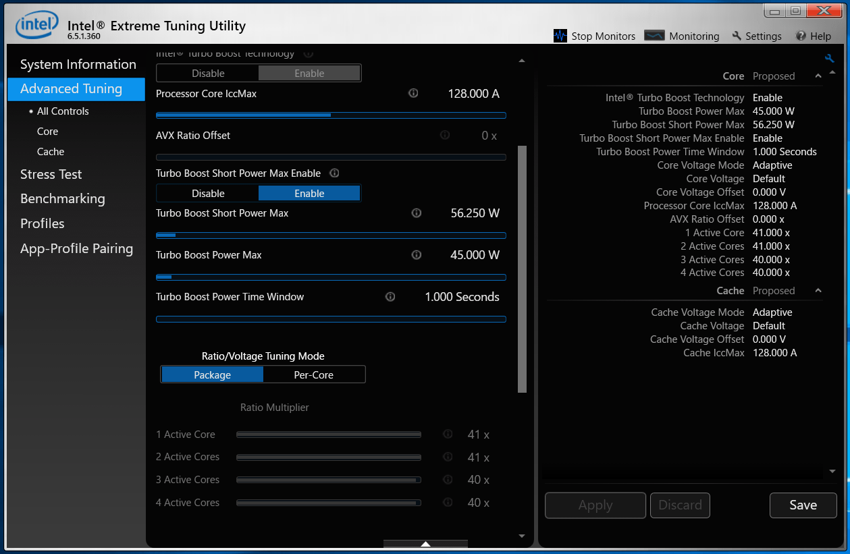Click the 1.000 Seconds time window value

pos(462,297)
